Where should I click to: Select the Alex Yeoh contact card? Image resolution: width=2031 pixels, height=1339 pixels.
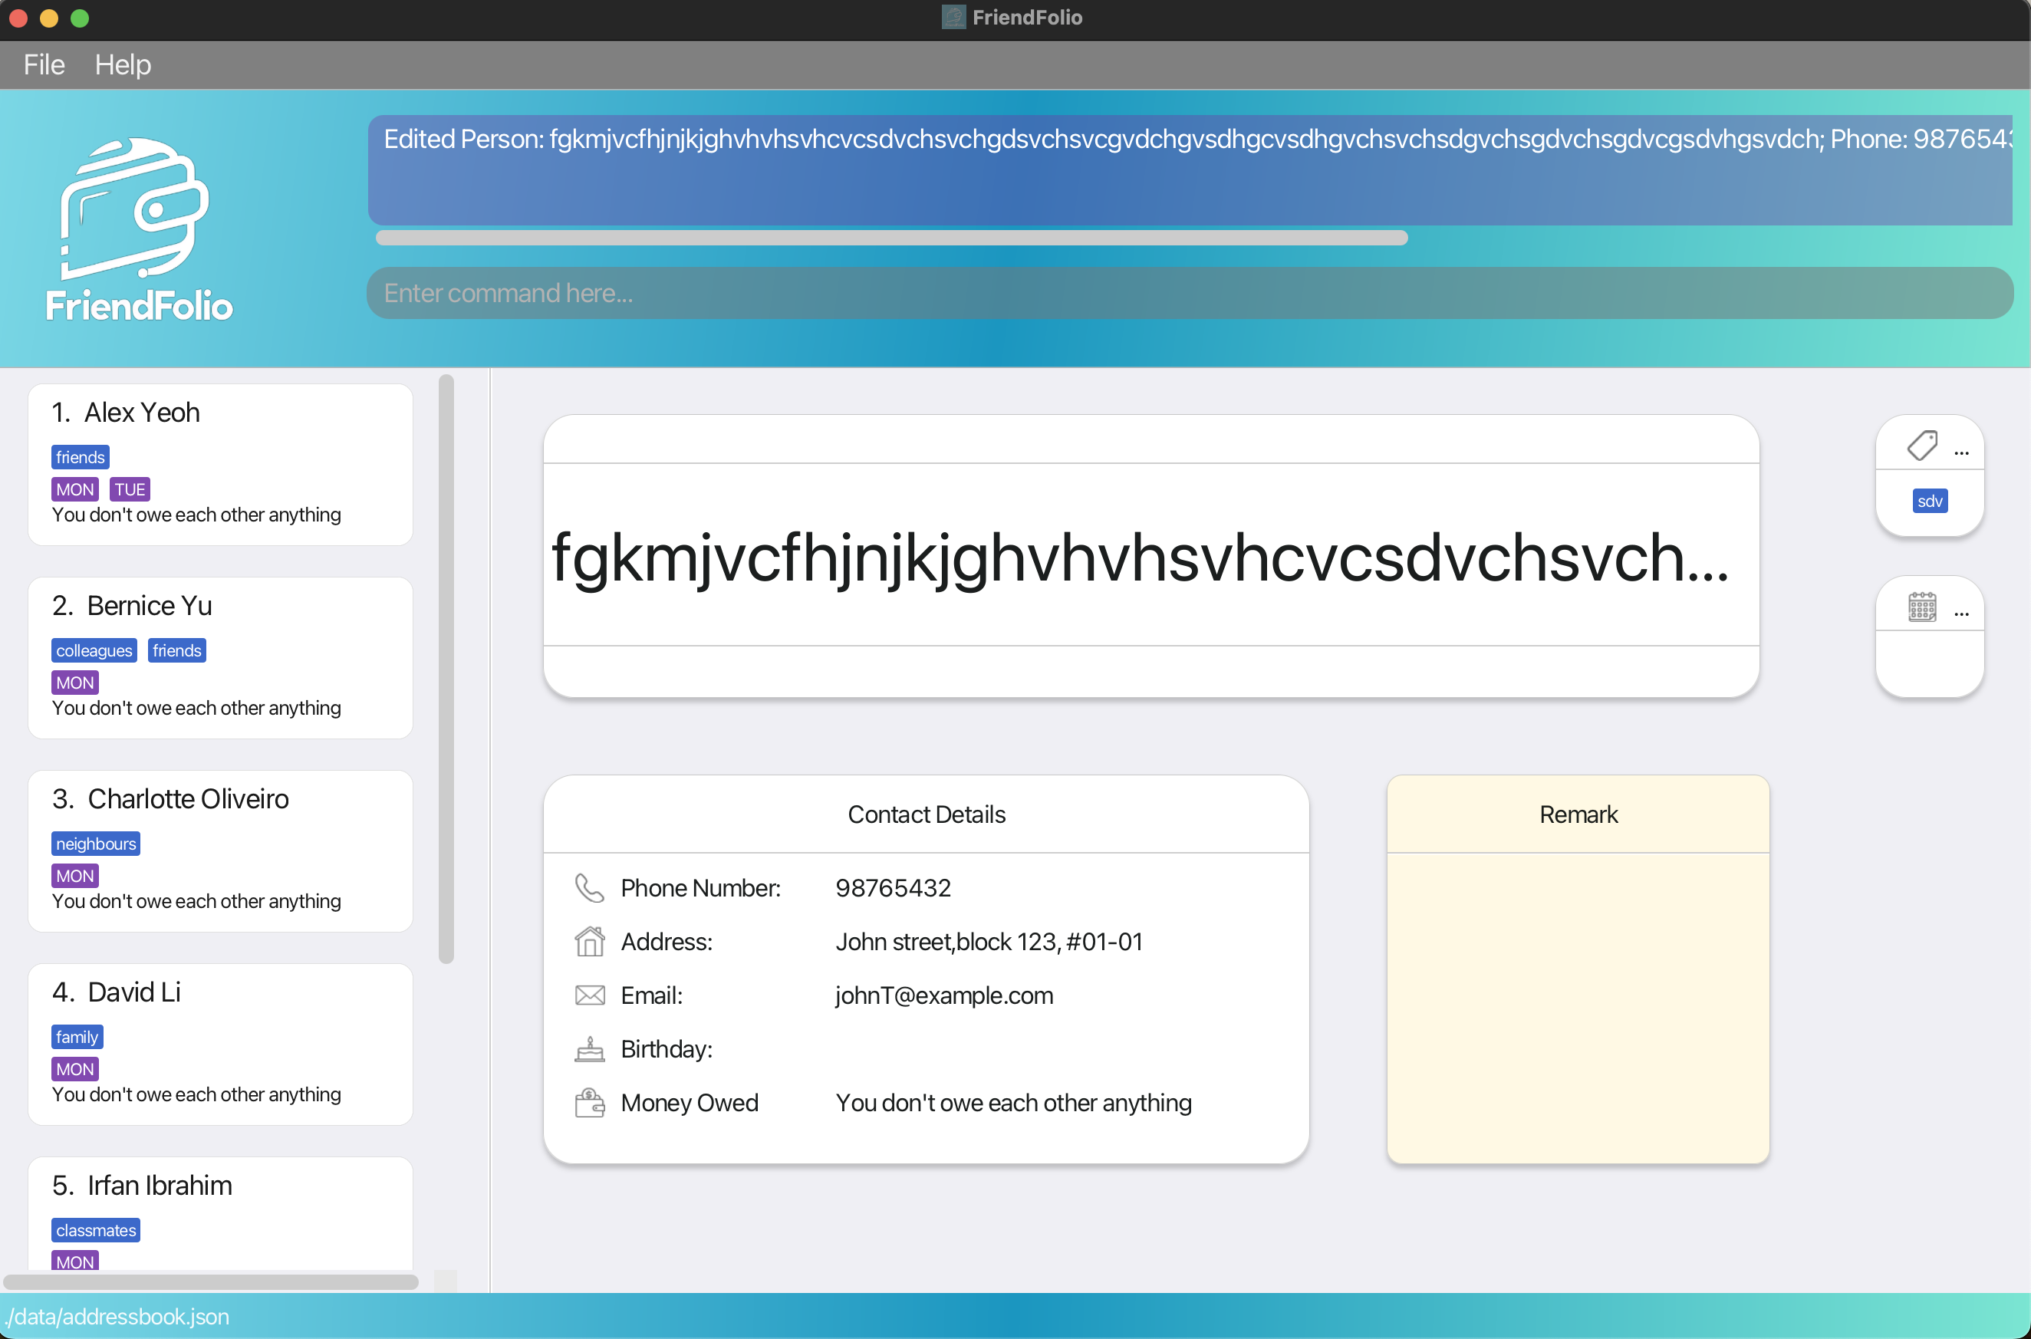219,464
